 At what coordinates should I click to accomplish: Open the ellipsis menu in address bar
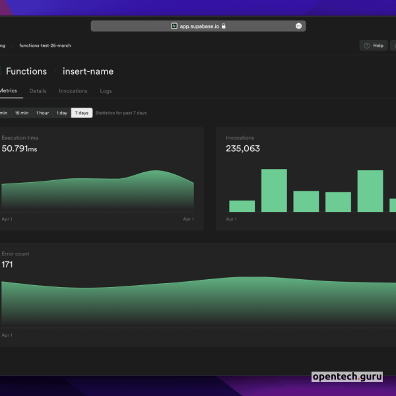(x=298, y=26)
